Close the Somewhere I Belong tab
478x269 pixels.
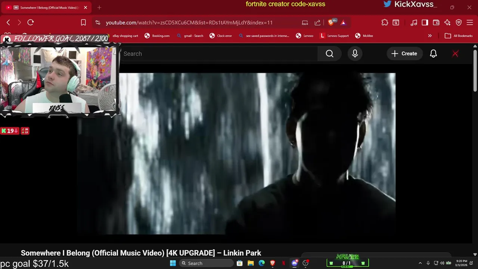pos(86,7)
